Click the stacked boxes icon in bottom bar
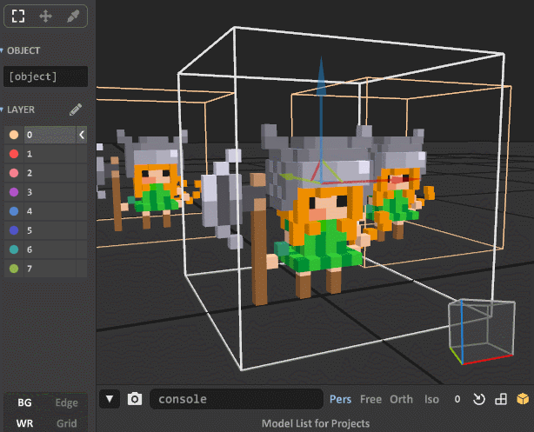534x432 pixels. pos(501,399)
